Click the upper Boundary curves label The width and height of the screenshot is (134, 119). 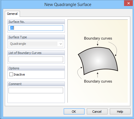tap(98, 38)
